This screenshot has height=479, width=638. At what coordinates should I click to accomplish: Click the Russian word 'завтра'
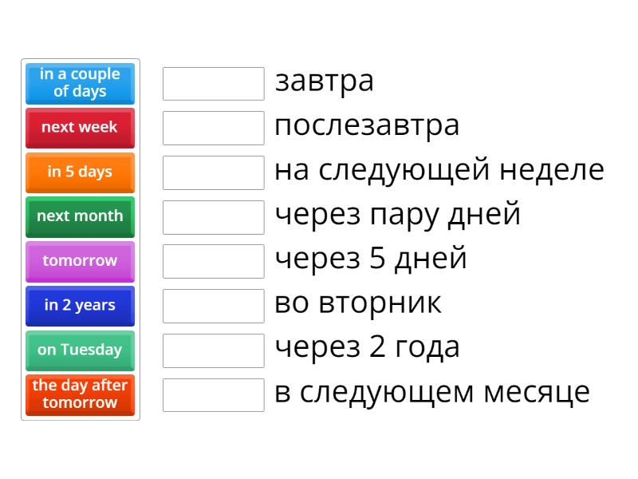(x=324, y=81)
